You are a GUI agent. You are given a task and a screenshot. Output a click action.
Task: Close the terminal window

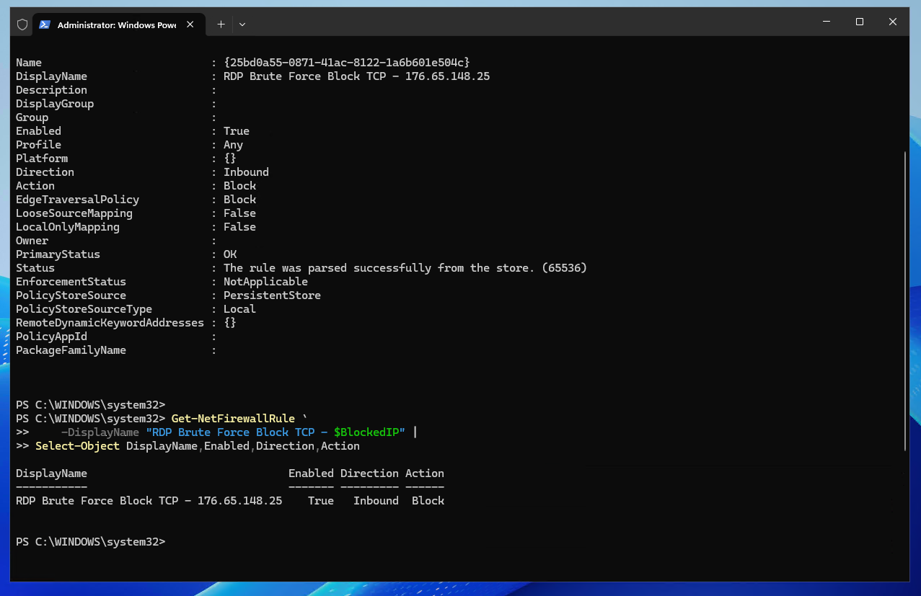point(893,22)
